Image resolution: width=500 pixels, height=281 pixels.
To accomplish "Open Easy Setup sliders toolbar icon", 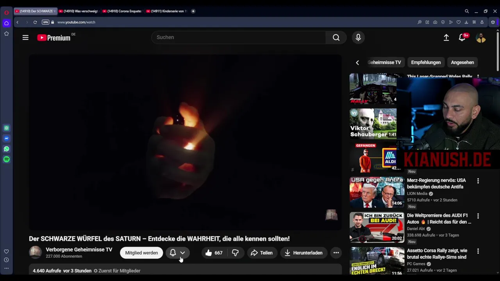I will pyautogui.click(x=474, y=22).
